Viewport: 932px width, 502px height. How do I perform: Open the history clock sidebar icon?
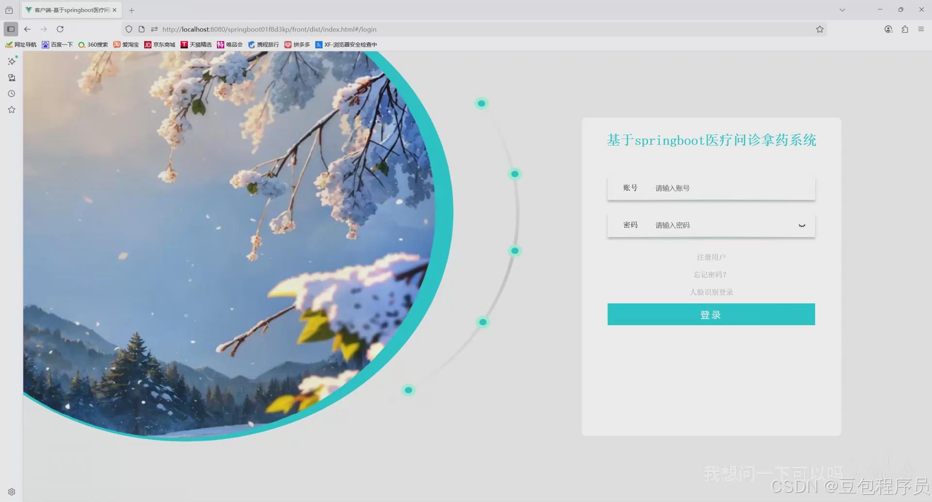coord(12,94)
